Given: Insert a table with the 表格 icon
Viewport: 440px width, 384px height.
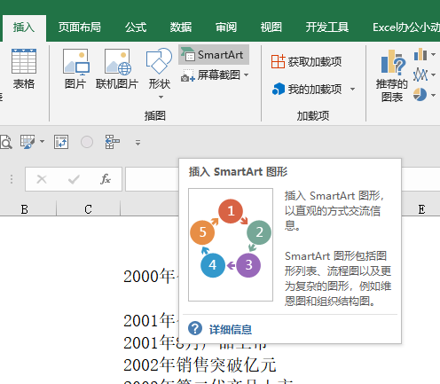Looking at the screenshot, I should 24,68.
